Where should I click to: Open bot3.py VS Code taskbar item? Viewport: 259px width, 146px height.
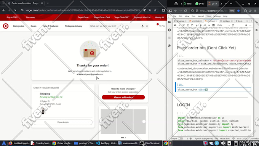pyautogui.click(x=106, y=143)
